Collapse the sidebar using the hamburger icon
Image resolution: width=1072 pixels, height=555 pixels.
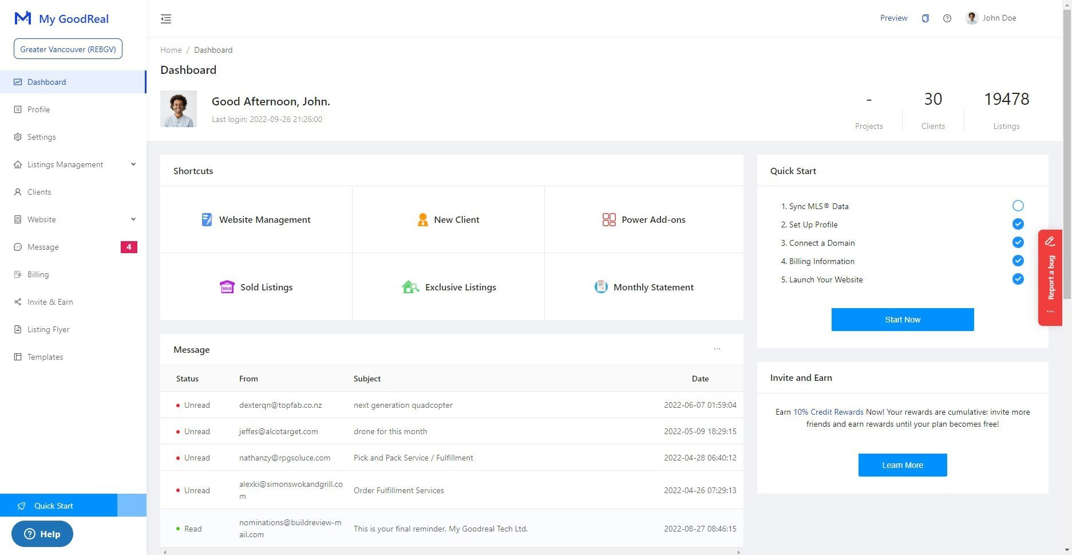pos(166,19)
